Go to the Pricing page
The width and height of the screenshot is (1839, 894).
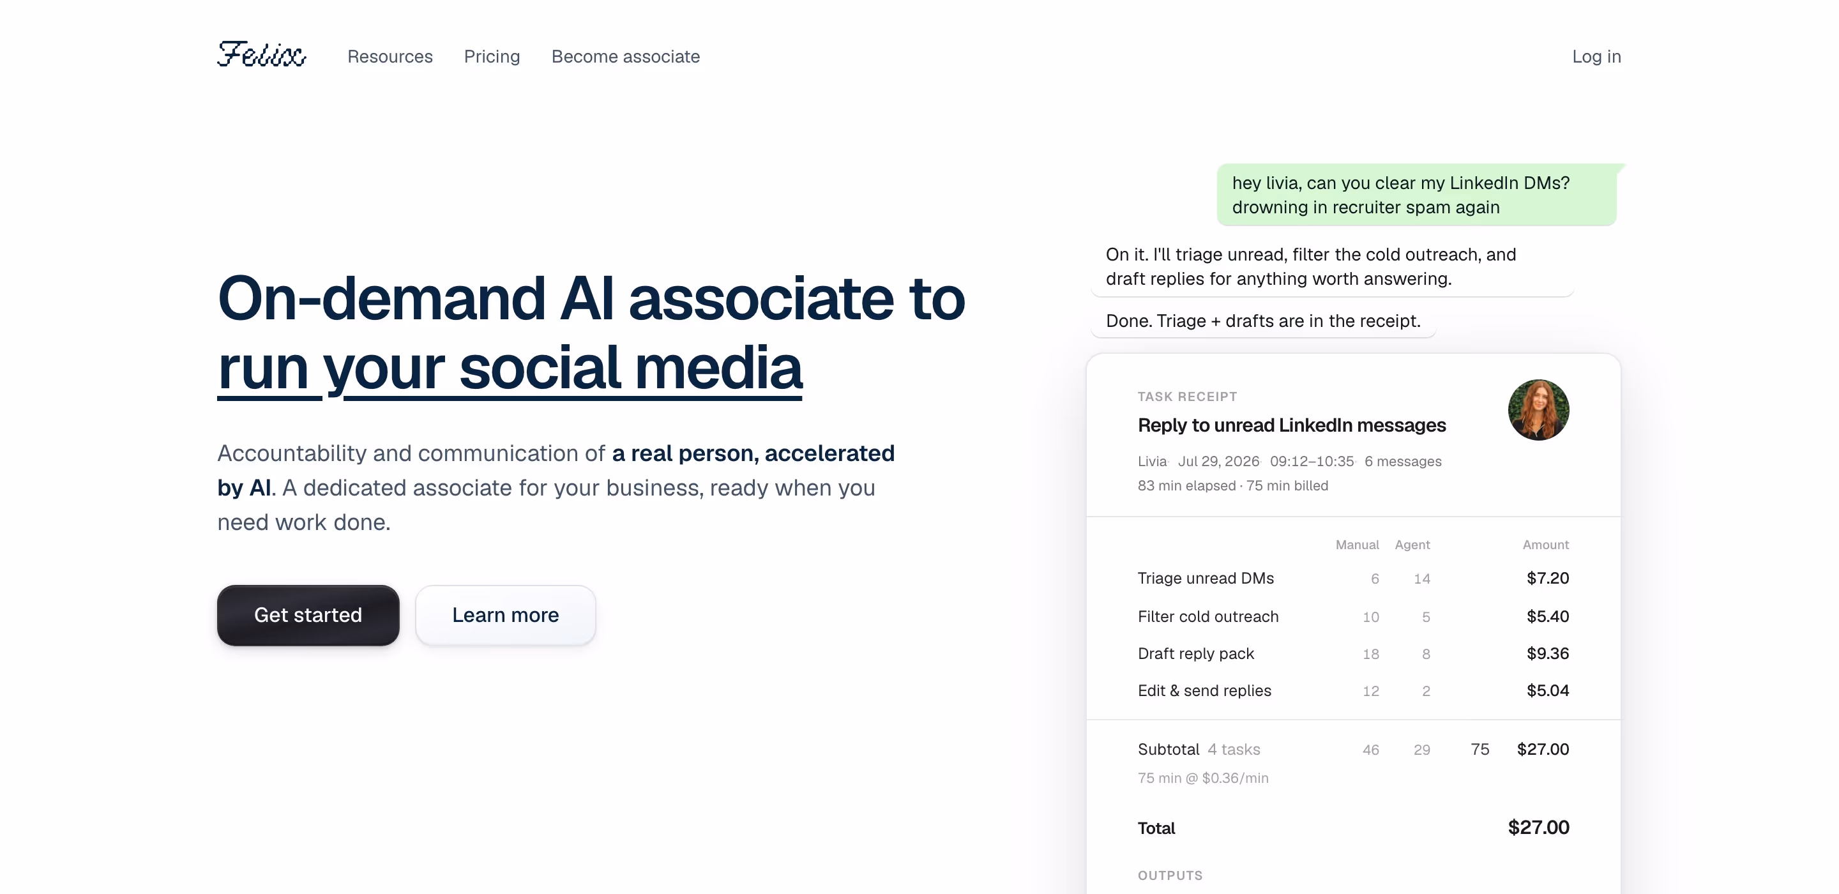492,56
